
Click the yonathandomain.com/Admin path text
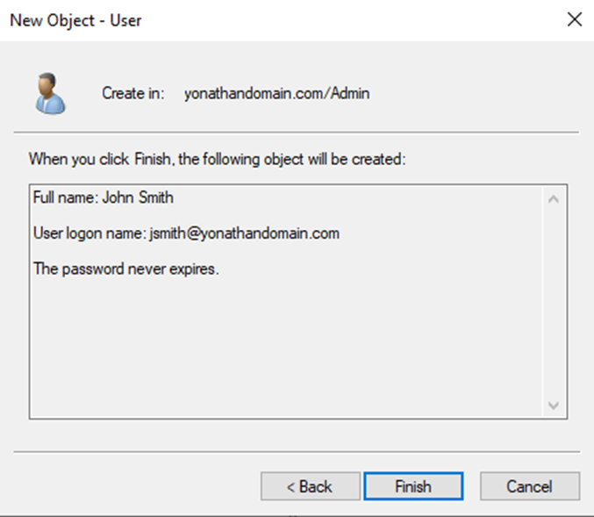pos(277,94)
